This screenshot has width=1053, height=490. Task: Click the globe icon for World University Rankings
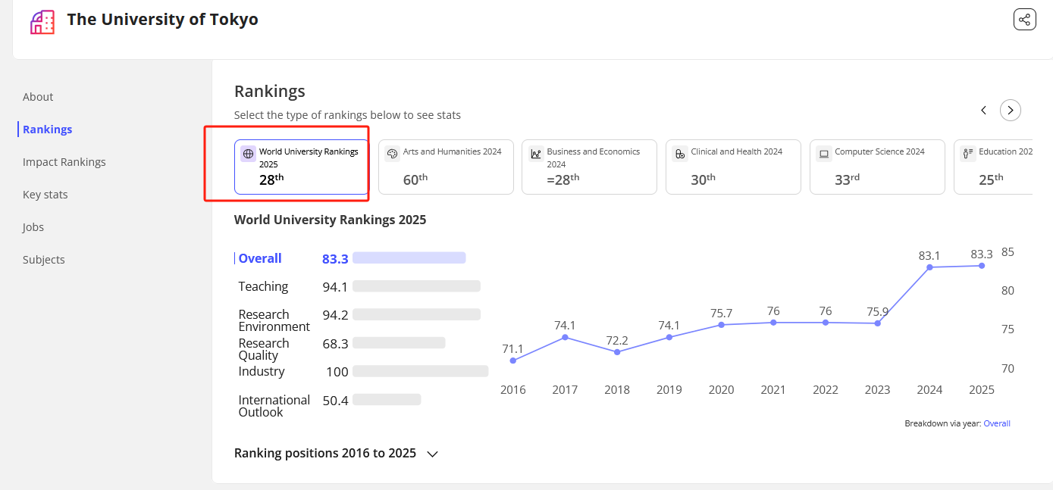click(x=248, y=154)
